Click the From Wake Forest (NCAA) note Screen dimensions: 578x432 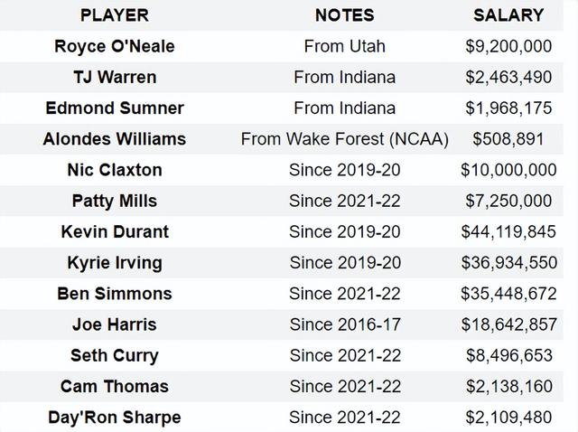coord(345,139)
